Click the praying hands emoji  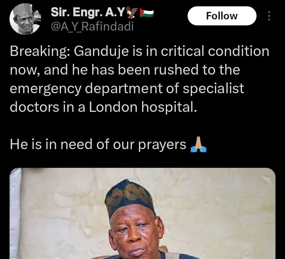click(x=198, y=144)
